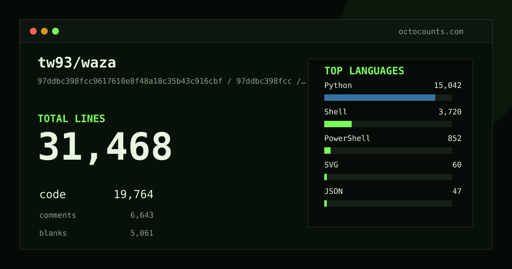Image resolution: width=512 pixels, height=269 pixels.
Task: Click the TOTAL LINES heading
Action: coord(71,119)
